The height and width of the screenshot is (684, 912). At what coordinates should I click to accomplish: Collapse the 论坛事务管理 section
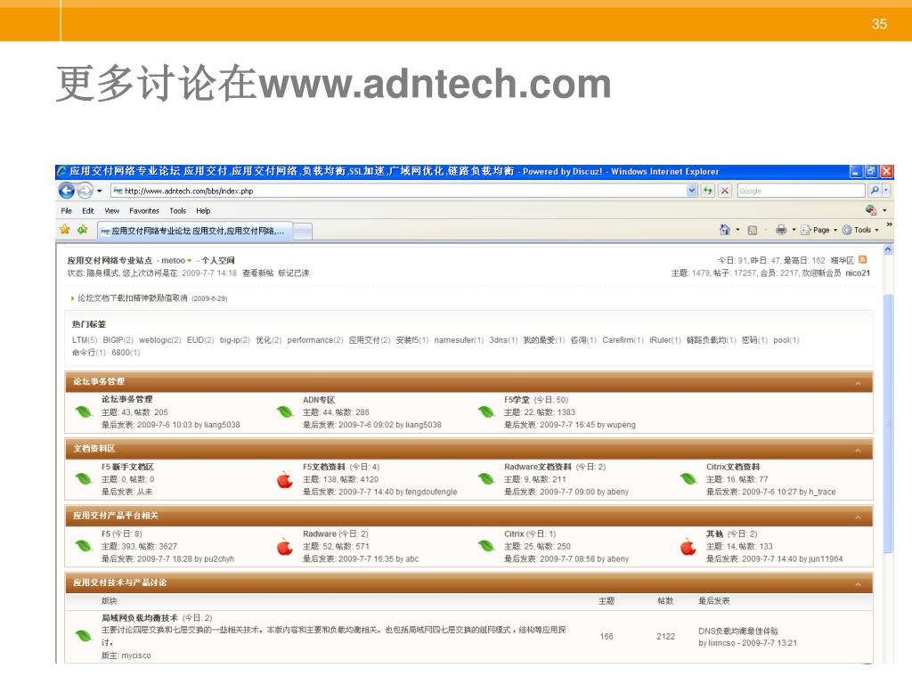click(x=858, y=383)
